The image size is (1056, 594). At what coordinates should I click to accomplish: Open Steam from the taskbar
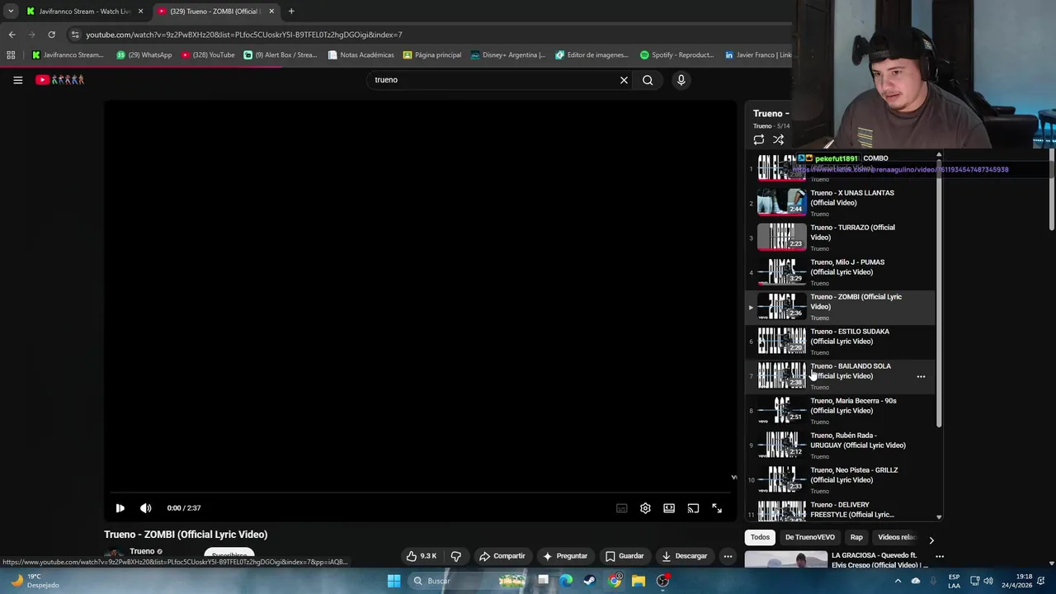click(x=590, y=581)
